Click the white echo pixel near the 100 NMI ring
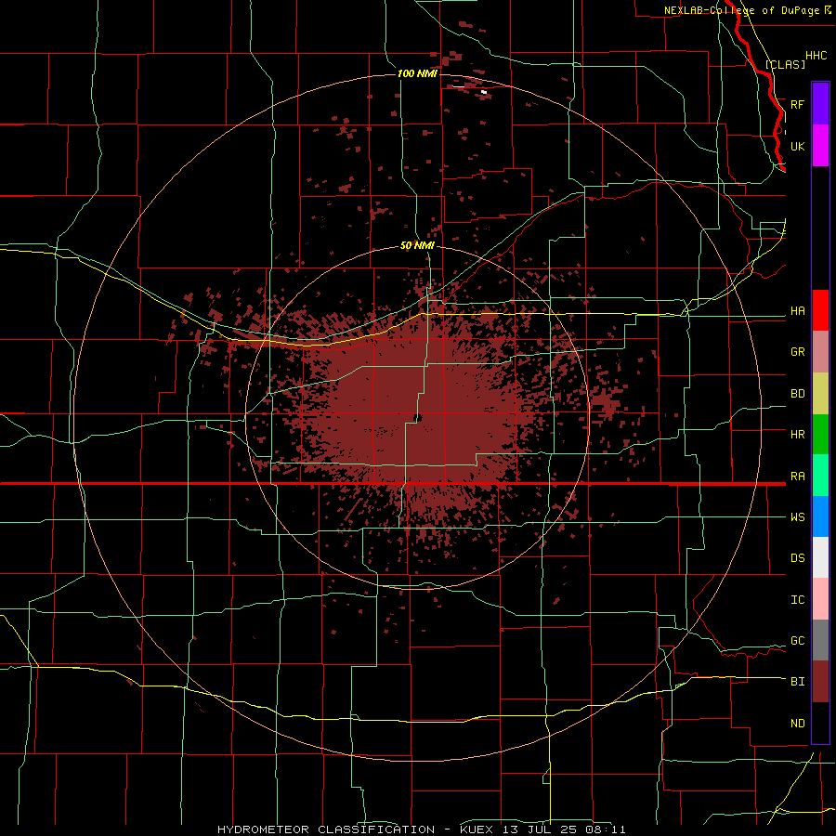The image size is (836, 836). point(484,92)
